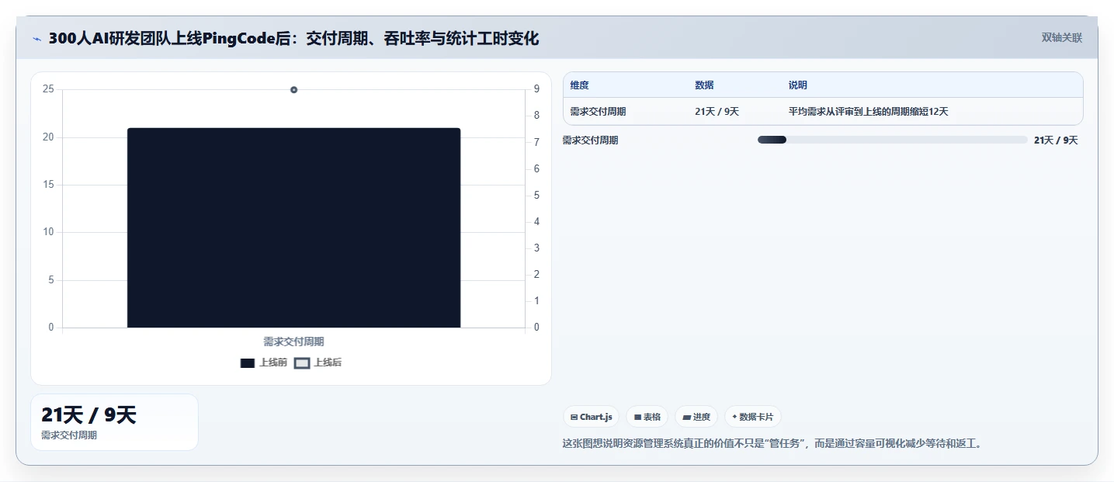Viewport: 1114px width, 482px height.
Task: Click the 双轴关联 label in header
Action: [1062, 38]
